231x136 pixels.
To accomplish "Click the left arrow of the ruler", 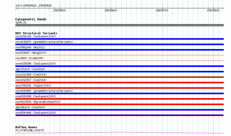I will click(x=16, y=8).
